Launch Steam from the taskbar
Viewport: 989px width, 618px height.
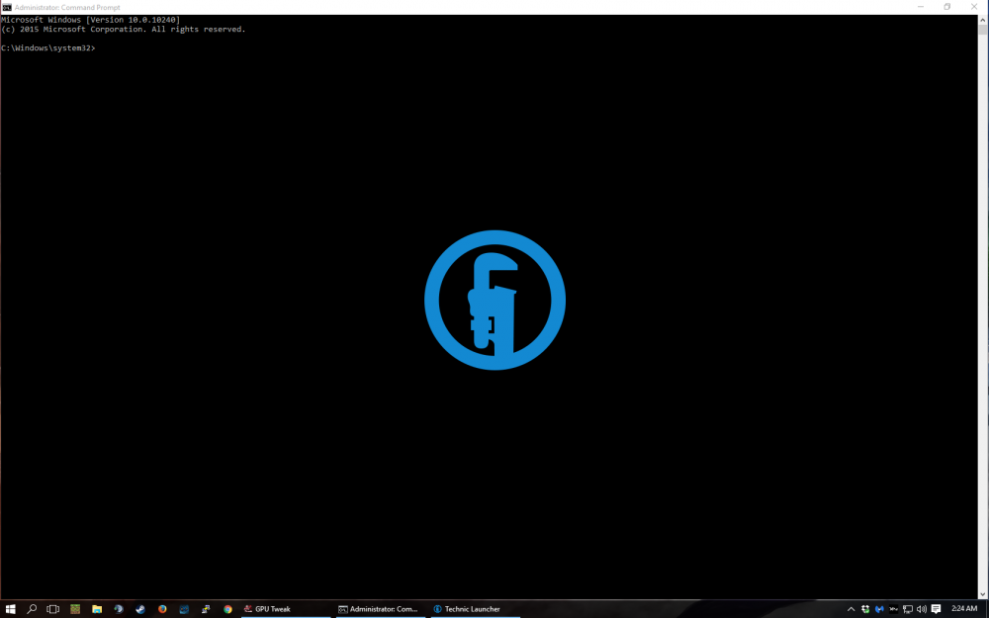(140, 609)
